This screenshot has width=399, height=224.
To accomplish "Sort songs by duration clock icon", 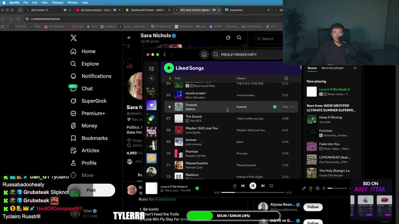I will (286, 78).
